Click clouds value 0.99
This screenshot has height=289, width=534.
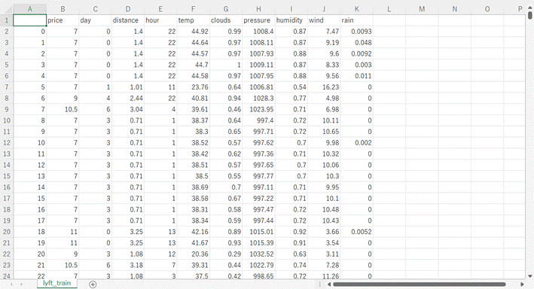[x=226, y=32]
